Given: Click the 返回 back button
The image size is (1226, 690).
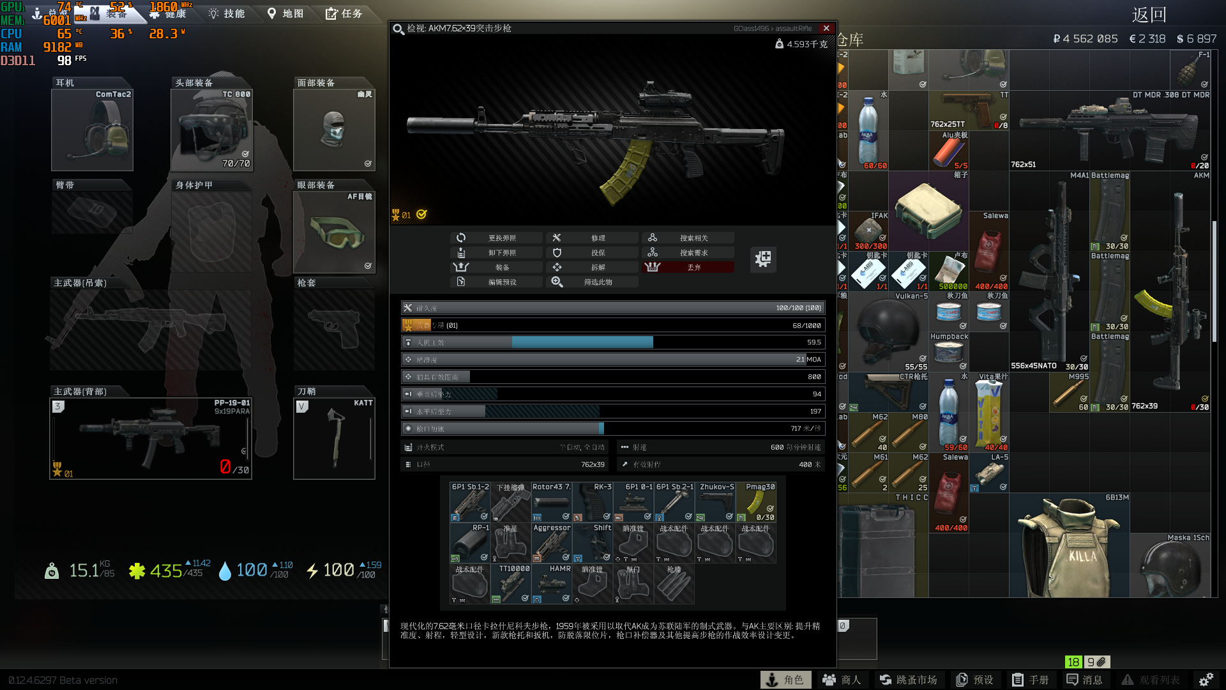Looking at the screenshot, I should point(1149,15).
